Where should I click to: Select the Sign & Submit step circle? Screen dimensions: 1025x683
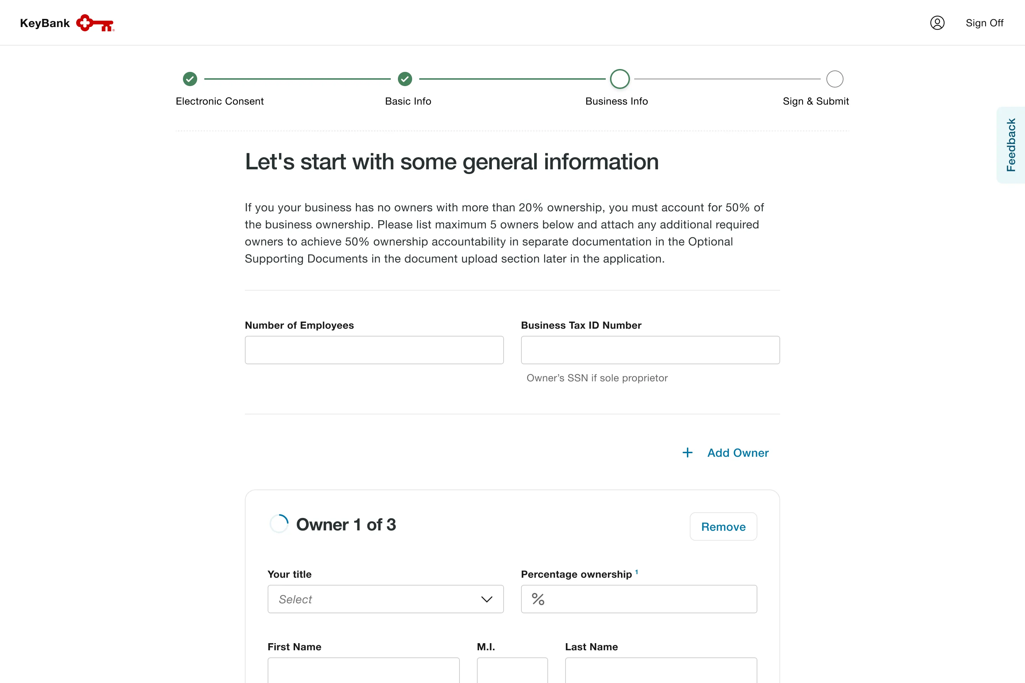pos(835,79)
